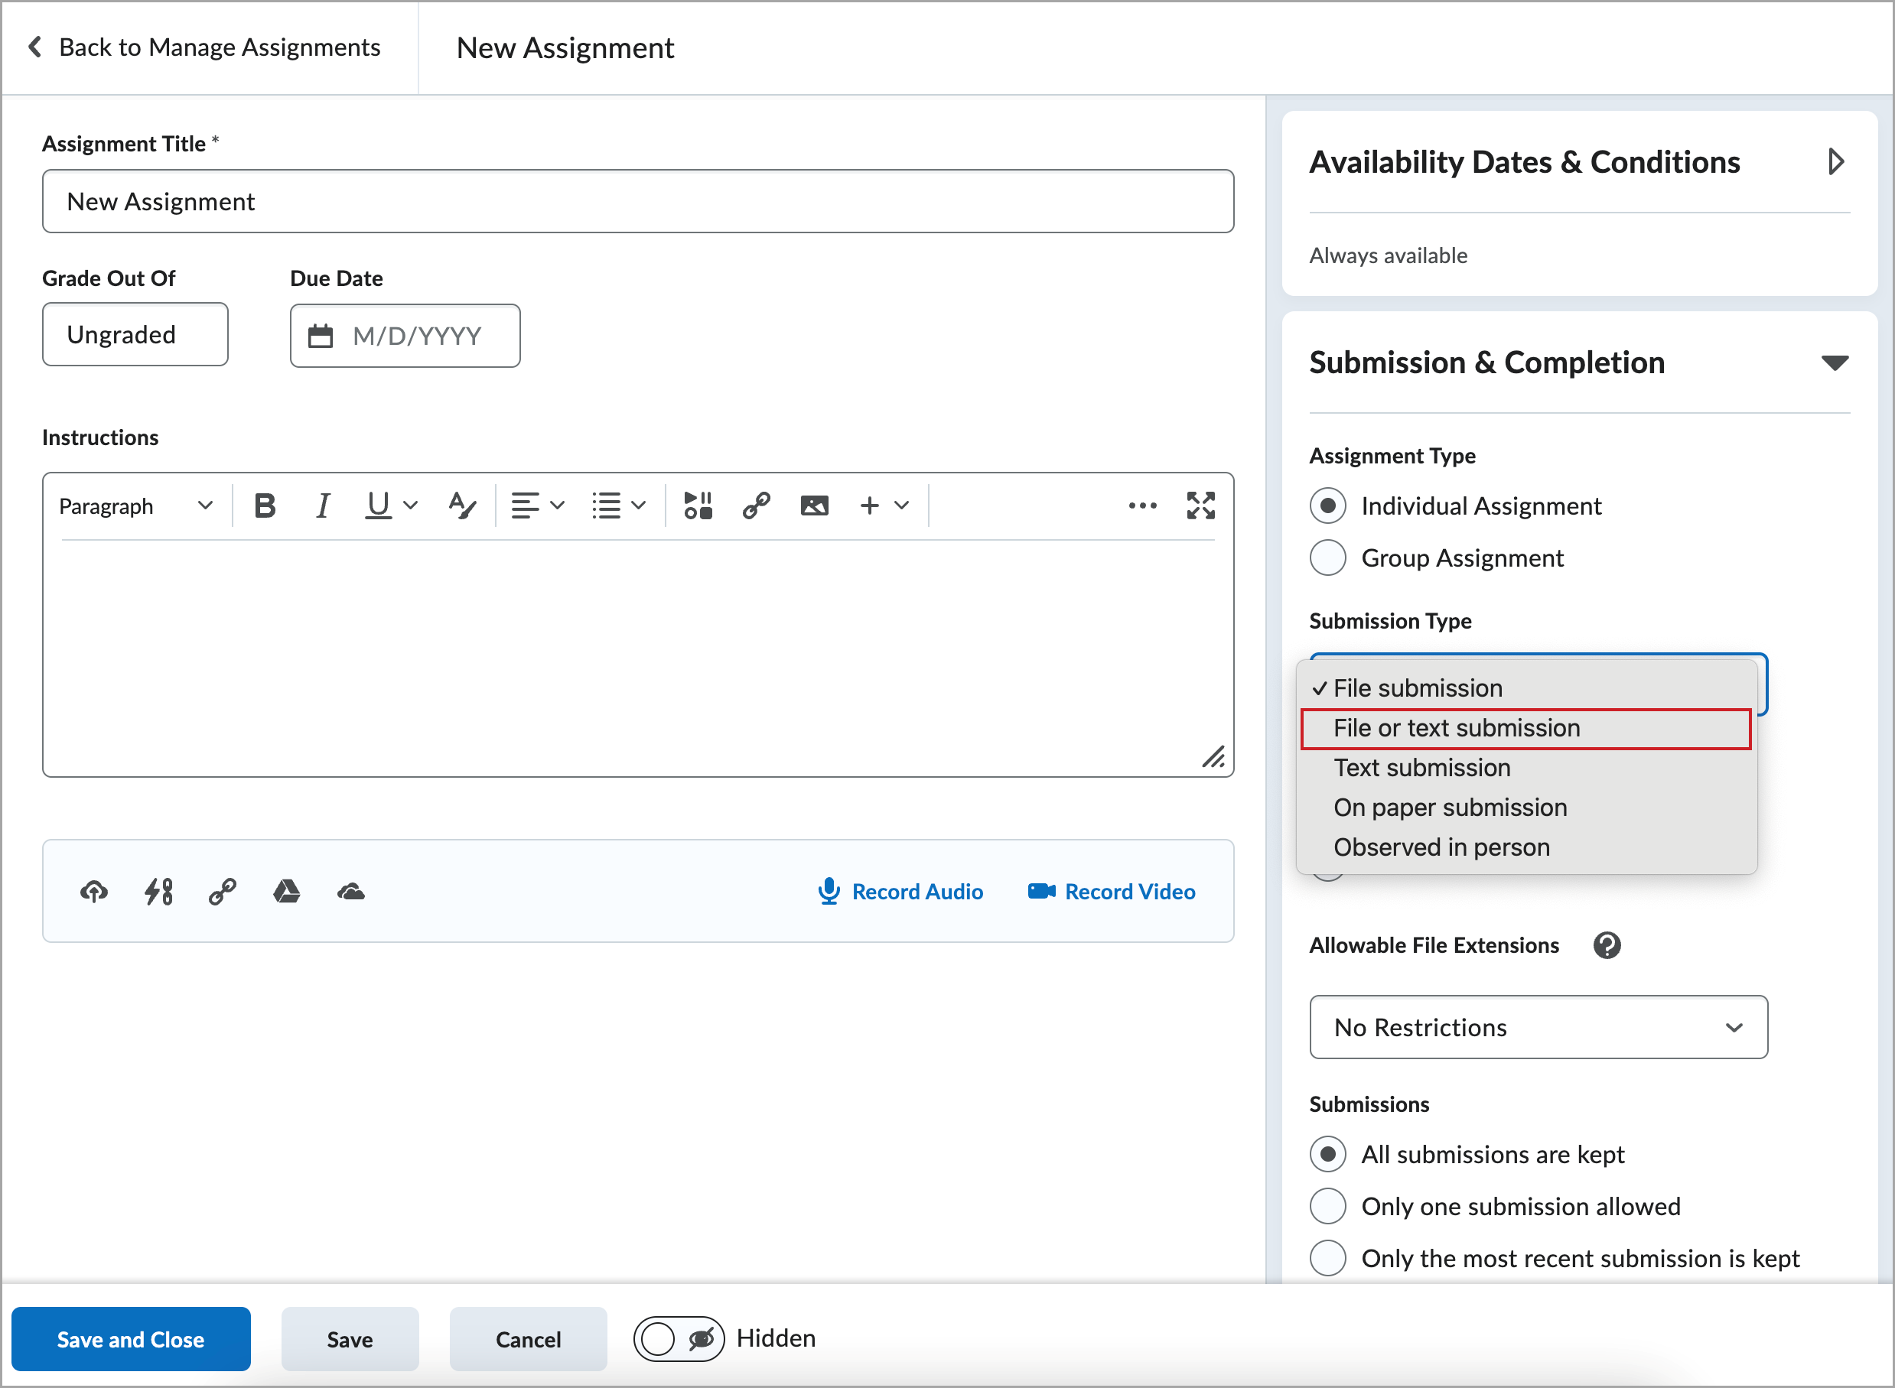The height and width of the screenshot is (1388, 1895).
Task: Choose Observed in person from the list
Action: pos(1441,846)
